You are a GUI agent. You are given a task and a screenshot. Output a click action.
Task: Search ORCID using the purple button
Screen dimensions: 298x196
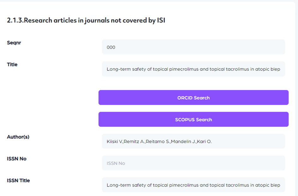pos(193,98)
